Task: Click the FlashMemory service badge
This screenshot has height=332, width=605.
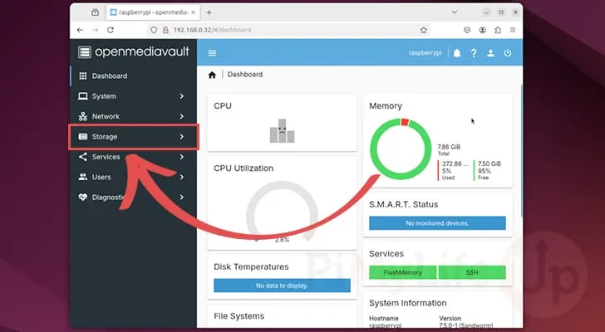Action: pos(403,272)
